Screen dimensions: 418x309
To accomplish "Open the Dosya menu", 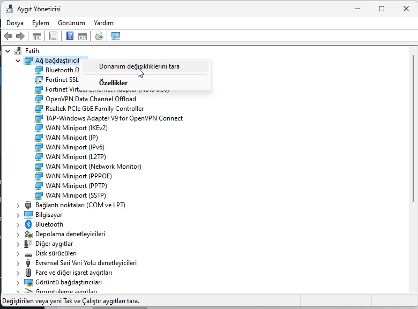I will [15, 23].
